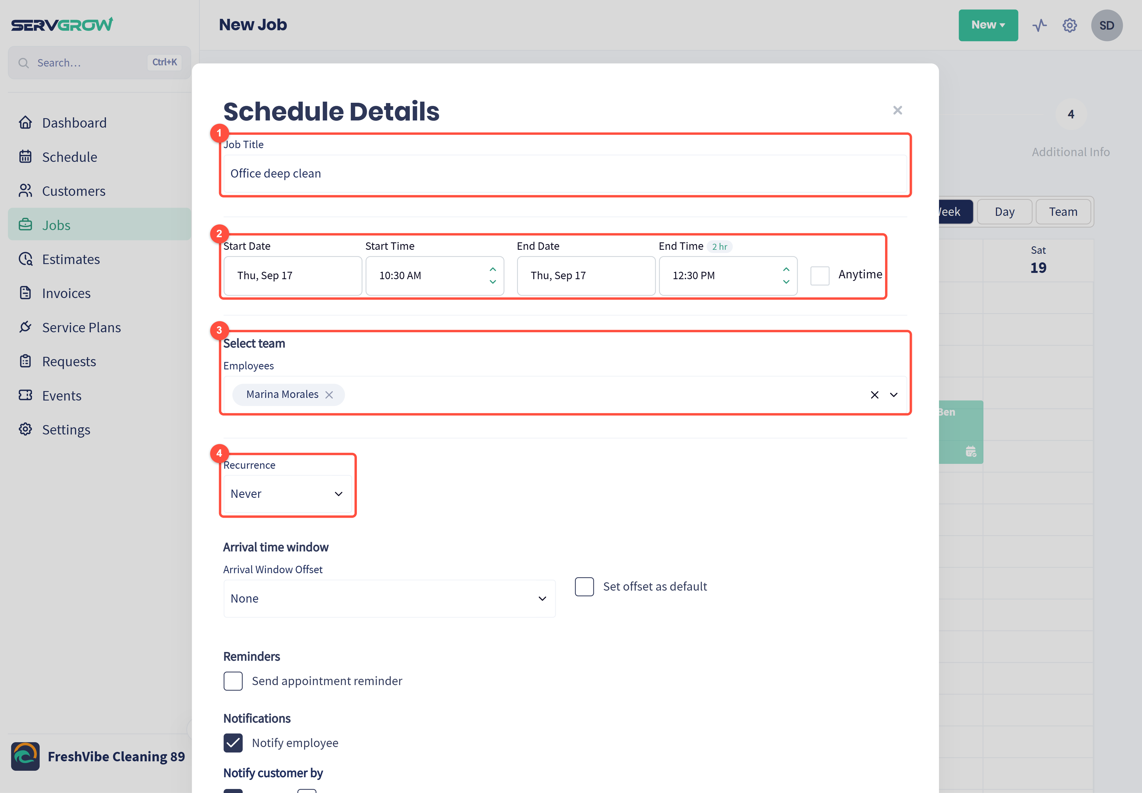
Task: Close the Schedule Details dialog
Action: pyautogui.click(x=897, y=110)
